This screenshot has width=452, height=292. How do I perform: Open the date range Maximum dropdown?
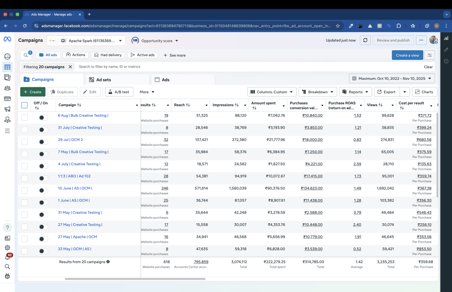[x=392, y=78]
